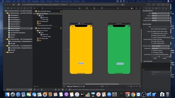Screen dimensions: 175x98
Task: Open the Product menu
Action: point(49,1)
